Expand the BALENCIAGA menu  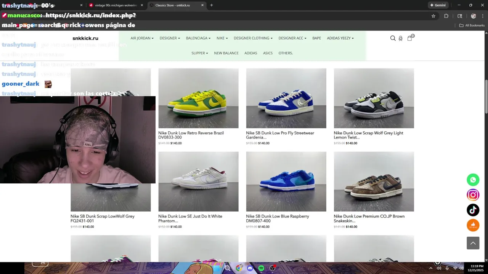point(198,38)
